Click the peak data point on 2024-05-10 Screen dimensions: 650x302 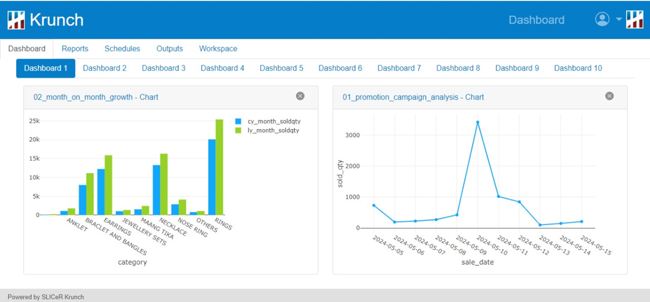click(x=478, y=122)
